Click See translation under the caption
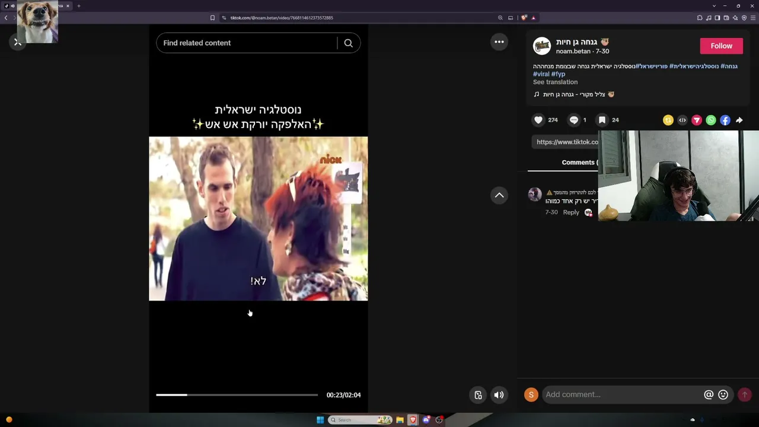This screenshot has height=427, width=759. tap(555, 82)
